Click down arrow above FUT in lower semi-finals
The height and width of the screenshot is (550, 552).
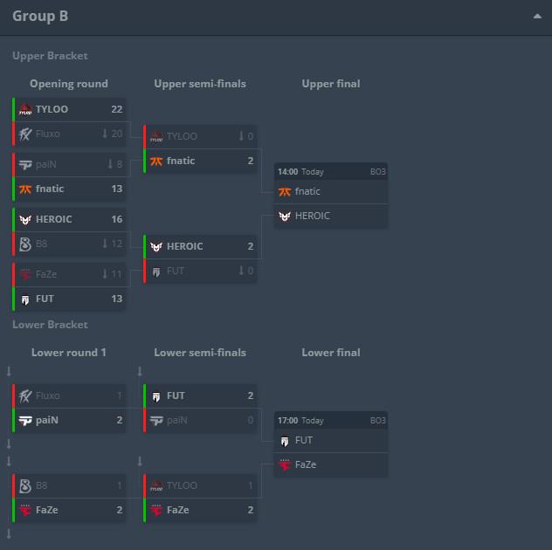pos(140,372)
